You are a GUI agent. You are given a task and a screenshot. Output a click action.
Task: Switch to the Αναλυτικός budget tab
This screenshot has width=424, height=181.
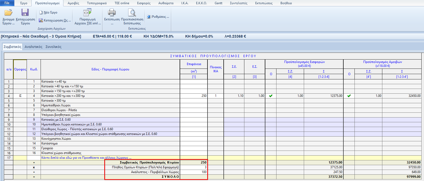pyautogui.click(x=33, y=47)
